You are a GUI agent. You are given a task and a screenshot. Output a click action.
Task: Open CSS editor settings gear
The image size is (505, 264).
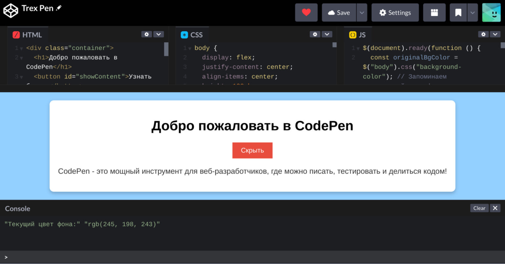pos(315,34)
